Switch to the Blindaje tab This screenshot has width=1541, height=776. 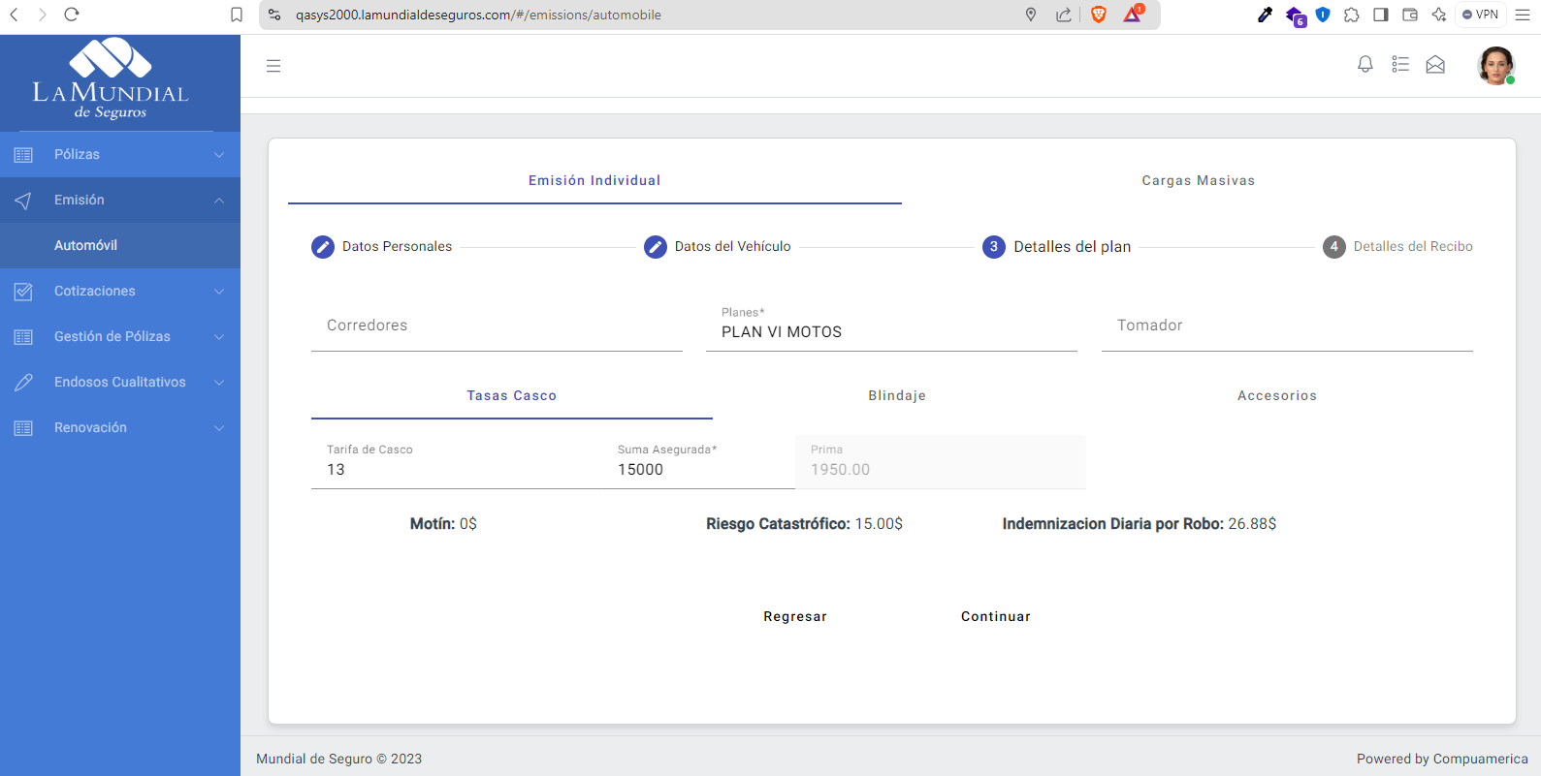[x=896, y=396]
